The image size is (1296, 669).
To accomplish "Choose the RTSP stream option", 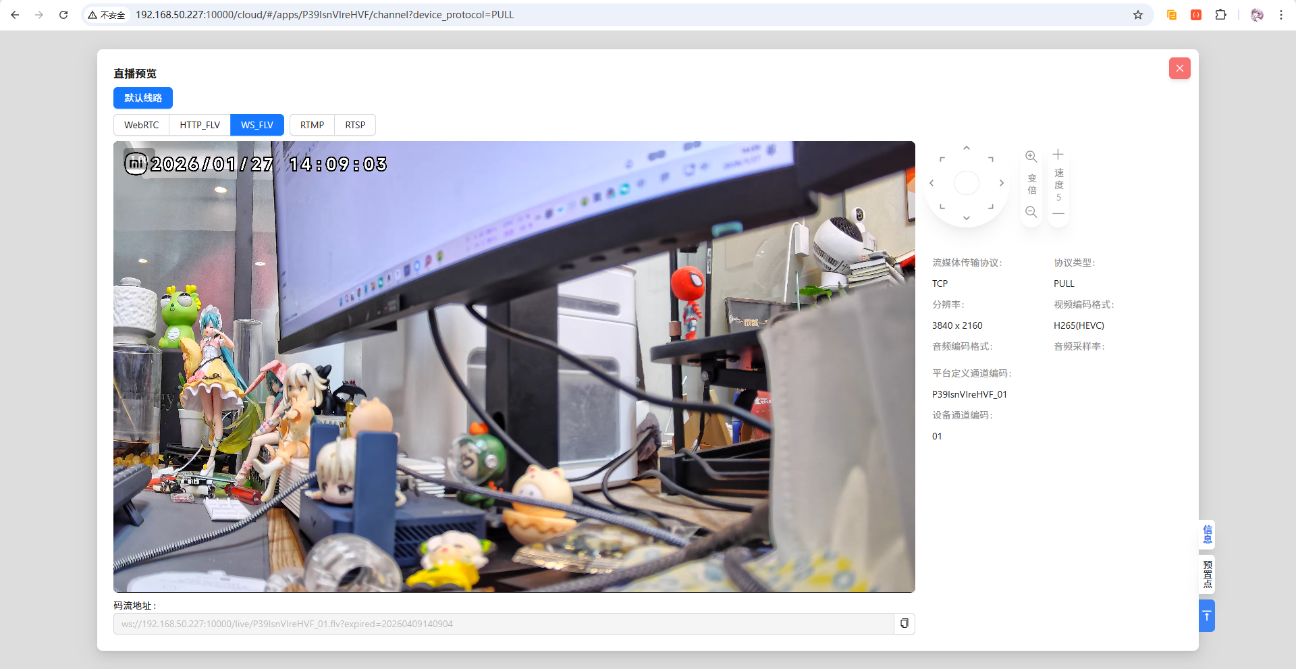I will pyautogui.click(x=355, y=125).
